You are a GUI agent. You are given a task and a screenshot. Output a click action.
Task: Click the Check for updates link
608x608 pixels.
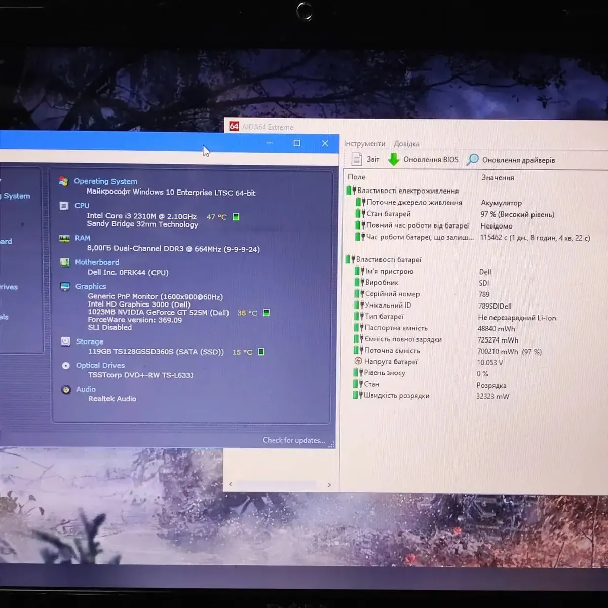294,440
